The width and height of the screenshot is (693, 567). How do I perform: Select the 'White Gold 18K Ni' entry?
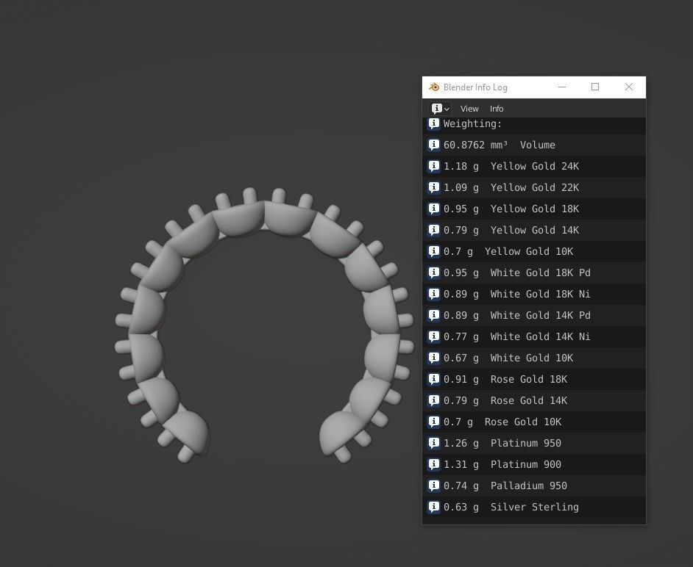tap(534, 294)
